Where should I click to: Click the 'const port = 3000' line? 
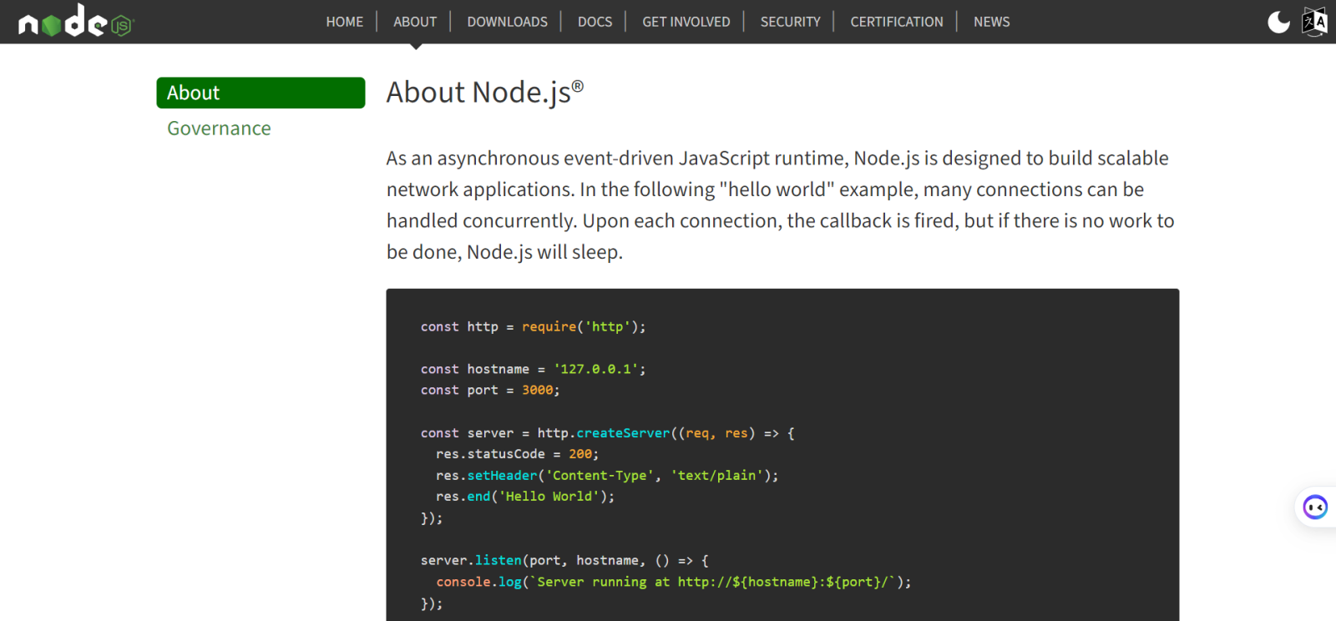(x=490, y=390)
